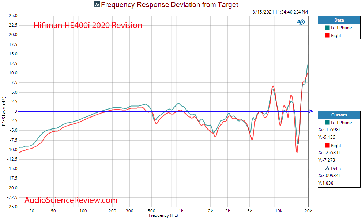Click the red cursor marker on the Right curve
Viewport: 362px width, 219px height.
pyautogui.click(x=252, y=139)
